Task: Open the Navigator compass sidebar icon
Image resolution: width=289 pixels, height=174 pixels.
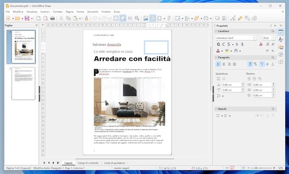Action: pyautogui.click(x=280, y=55)
